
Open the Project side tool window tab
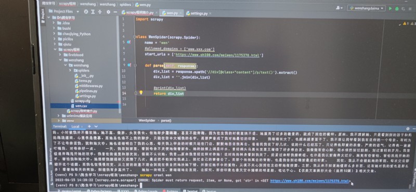pos(43,14)
